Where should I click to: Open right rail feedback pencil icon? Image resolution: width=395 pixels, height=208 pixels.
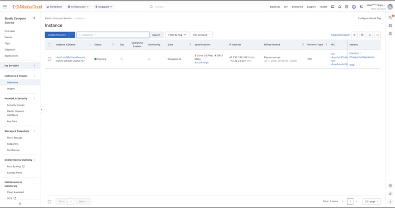pyautogui.click(x=390, y=194)
